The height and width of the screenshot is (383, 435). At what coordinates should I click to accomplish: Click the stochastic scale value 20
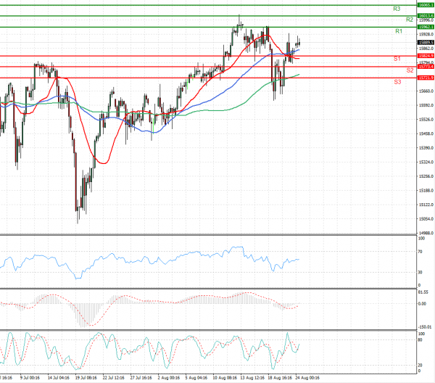click(420, 366)
